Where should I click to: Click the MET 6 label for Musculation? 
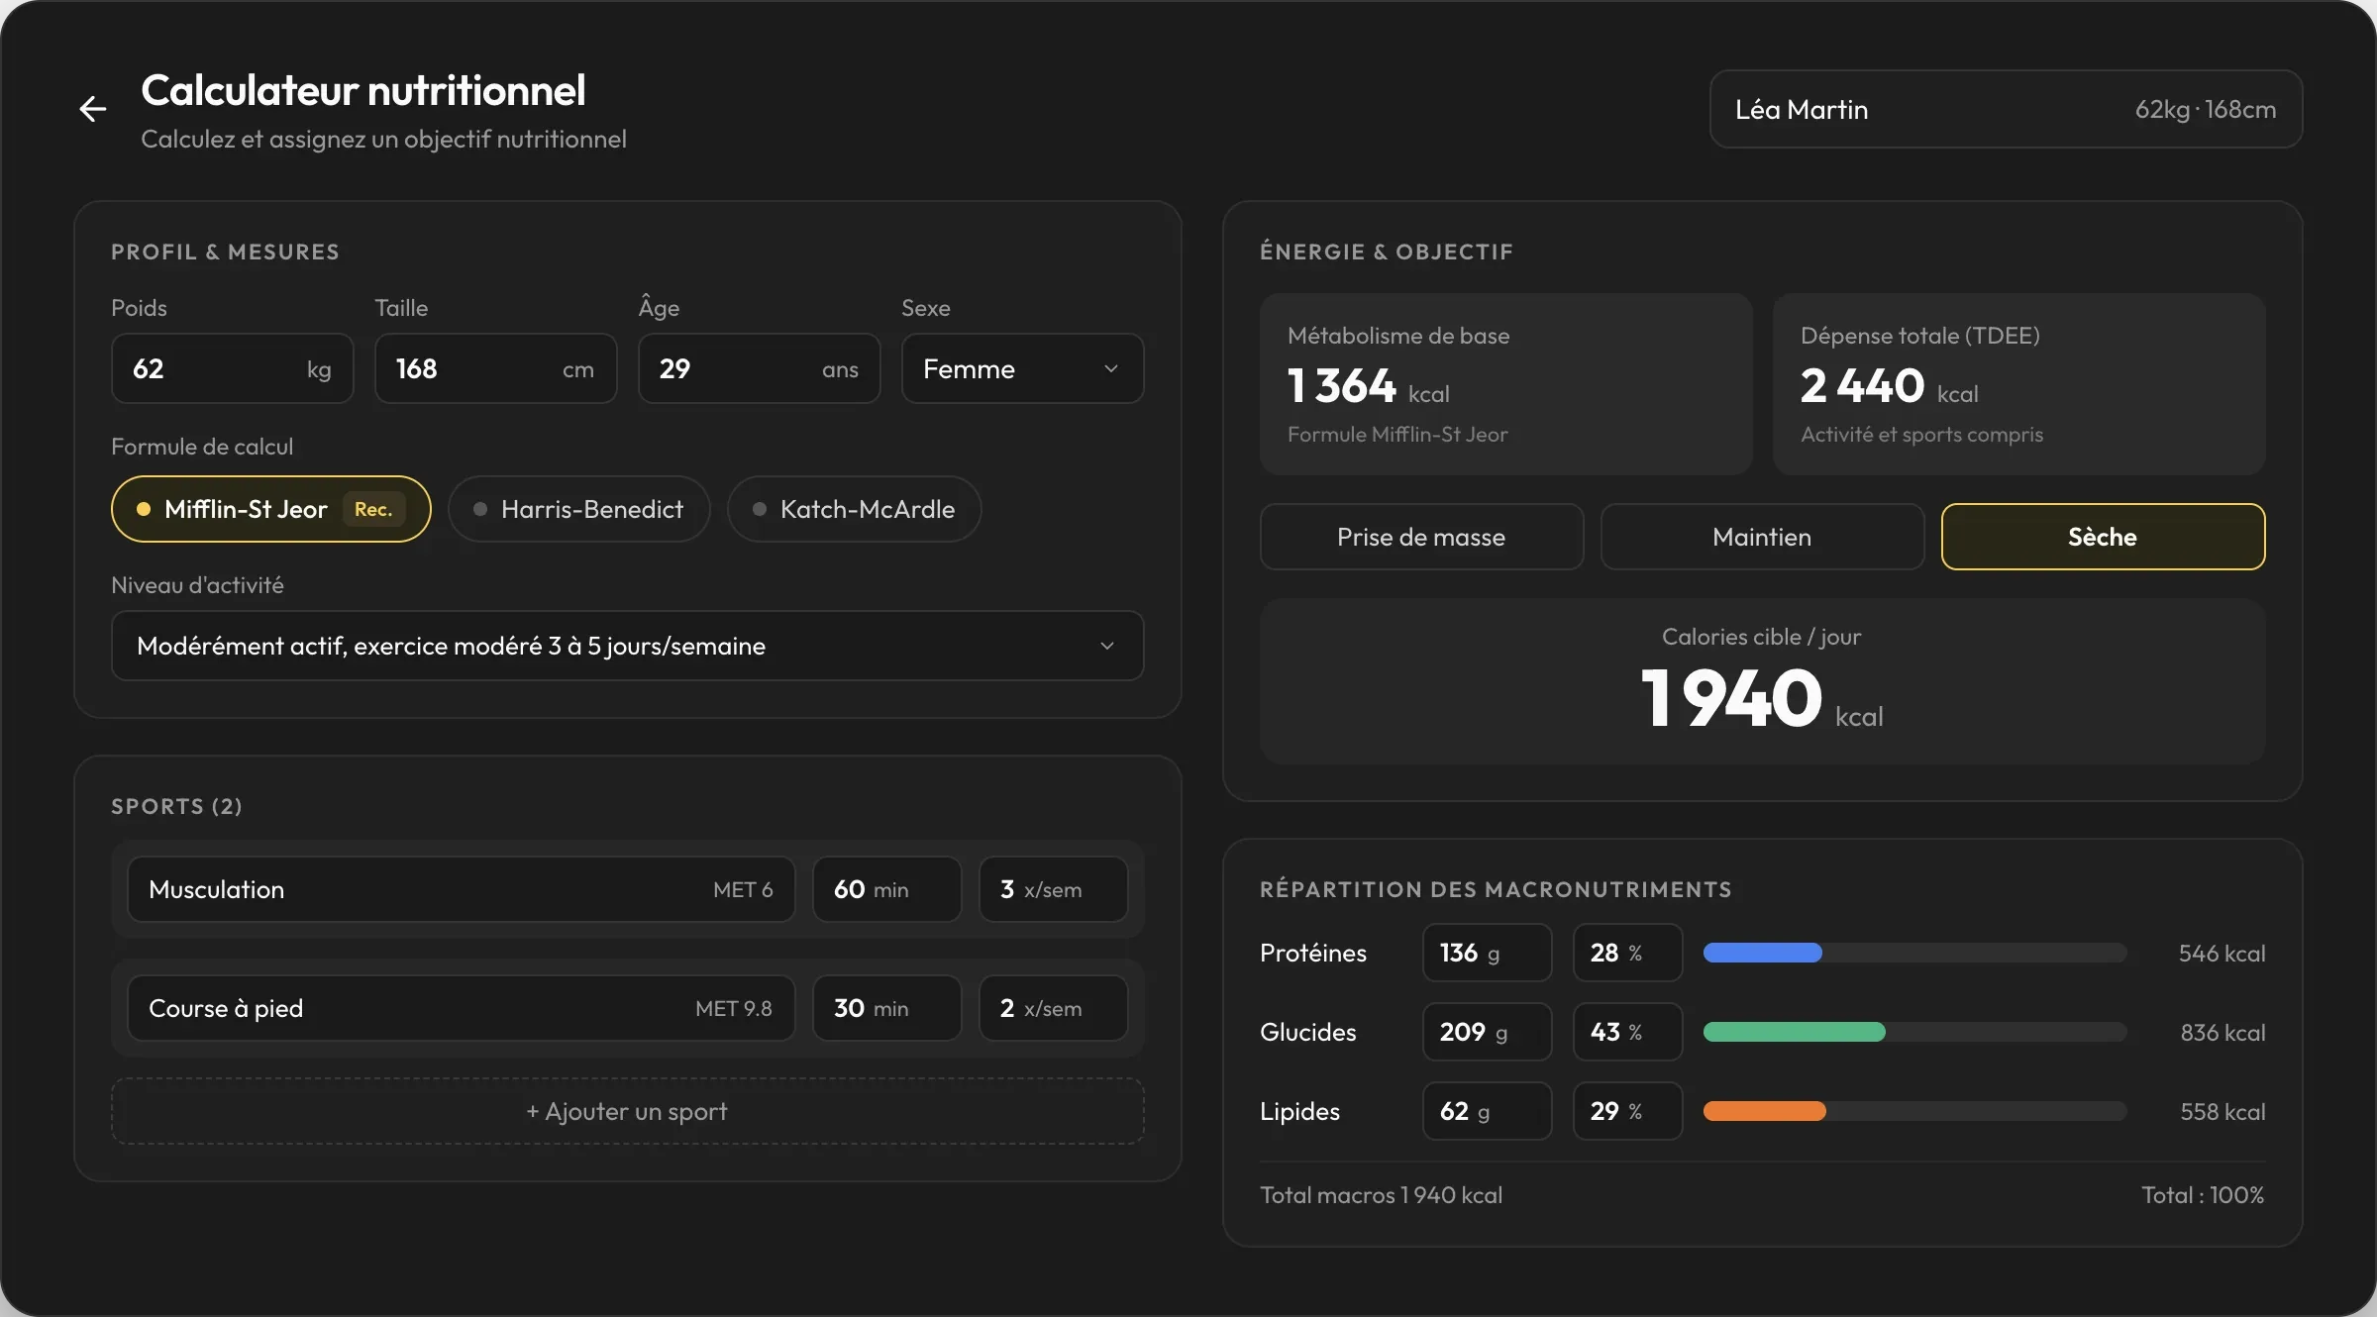(743, 889)
